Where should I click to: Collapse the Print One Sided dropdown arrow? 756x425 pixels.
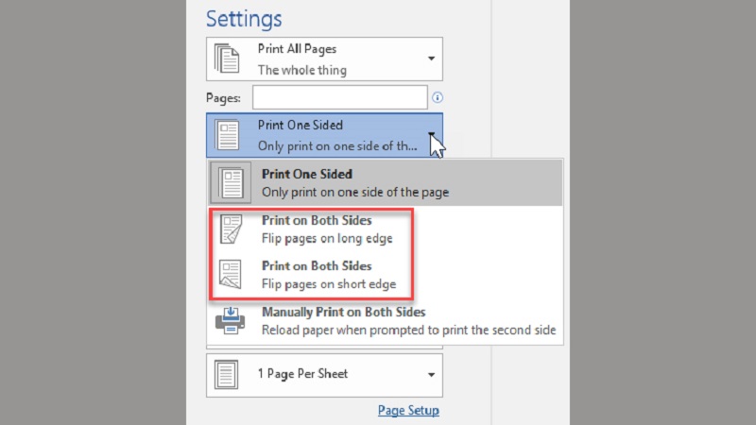click(431, 135)
